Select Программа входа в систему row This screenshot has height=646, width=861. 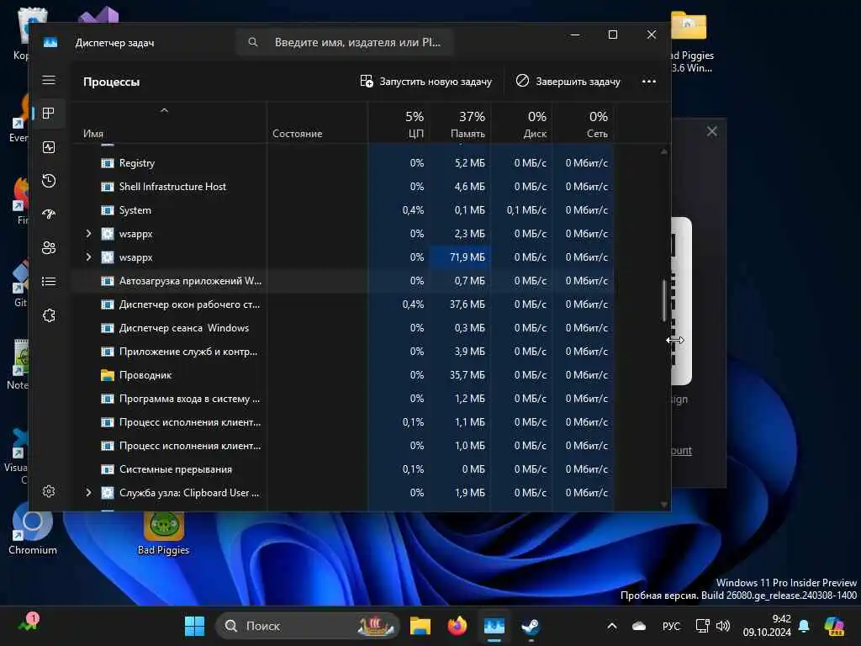[343, 399]
